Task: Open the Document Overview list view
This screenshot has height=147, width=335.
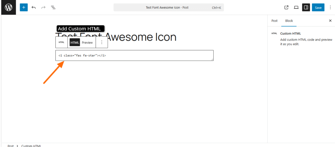Action: pyautogui.click(x=53, y=8)
